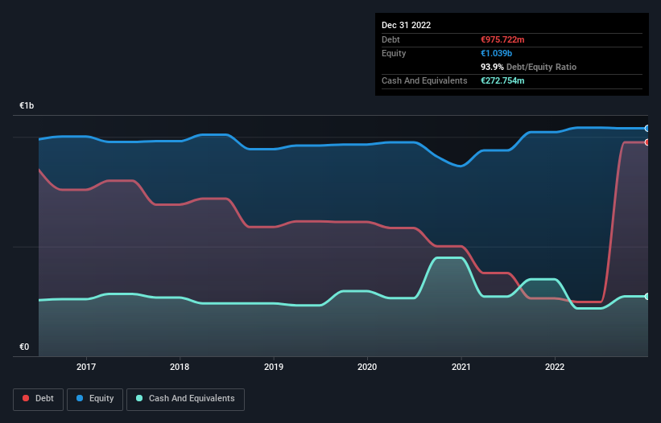Click the 2020 x-axis label
This screenshot has width=661, height=423.
[367, 367]
